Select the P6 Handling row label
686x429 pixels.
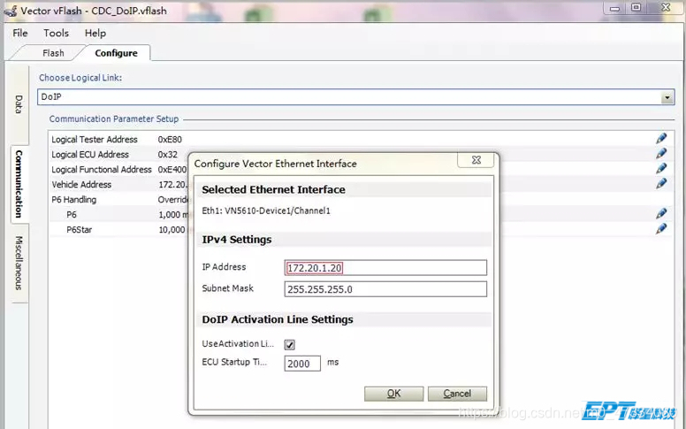[73, 200]
